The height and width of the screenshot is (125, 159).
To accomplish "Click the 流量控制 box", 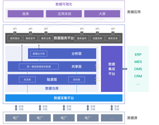I will [x=97, y=38].
